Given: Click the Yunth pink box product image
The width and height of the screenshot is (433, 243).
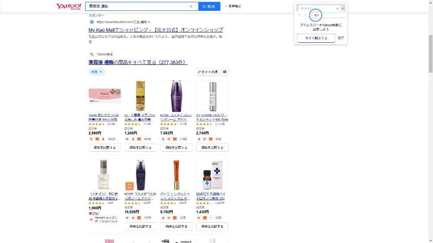Looking at the screenshot, I should pos(105,96).
